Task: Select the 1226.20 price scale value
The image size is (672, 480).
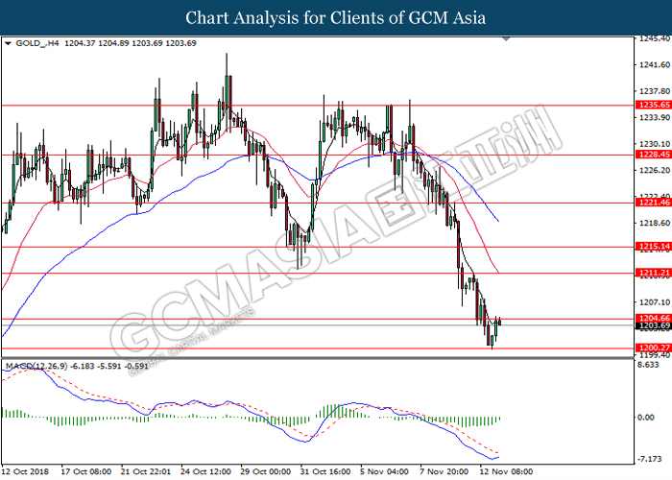Action: (x=654, y=170)
